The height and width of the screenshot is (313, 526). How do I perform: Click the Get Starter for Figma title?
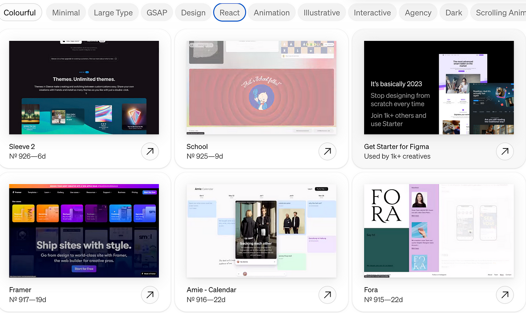coord(397,147)
